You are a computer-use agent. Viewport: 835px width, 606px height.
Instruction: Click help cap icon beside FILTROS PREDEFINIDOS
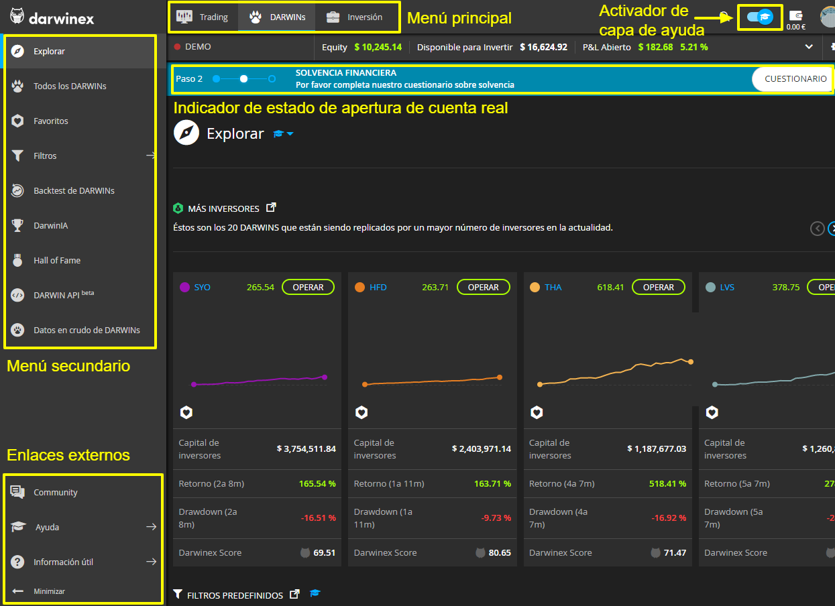[315, 594]
